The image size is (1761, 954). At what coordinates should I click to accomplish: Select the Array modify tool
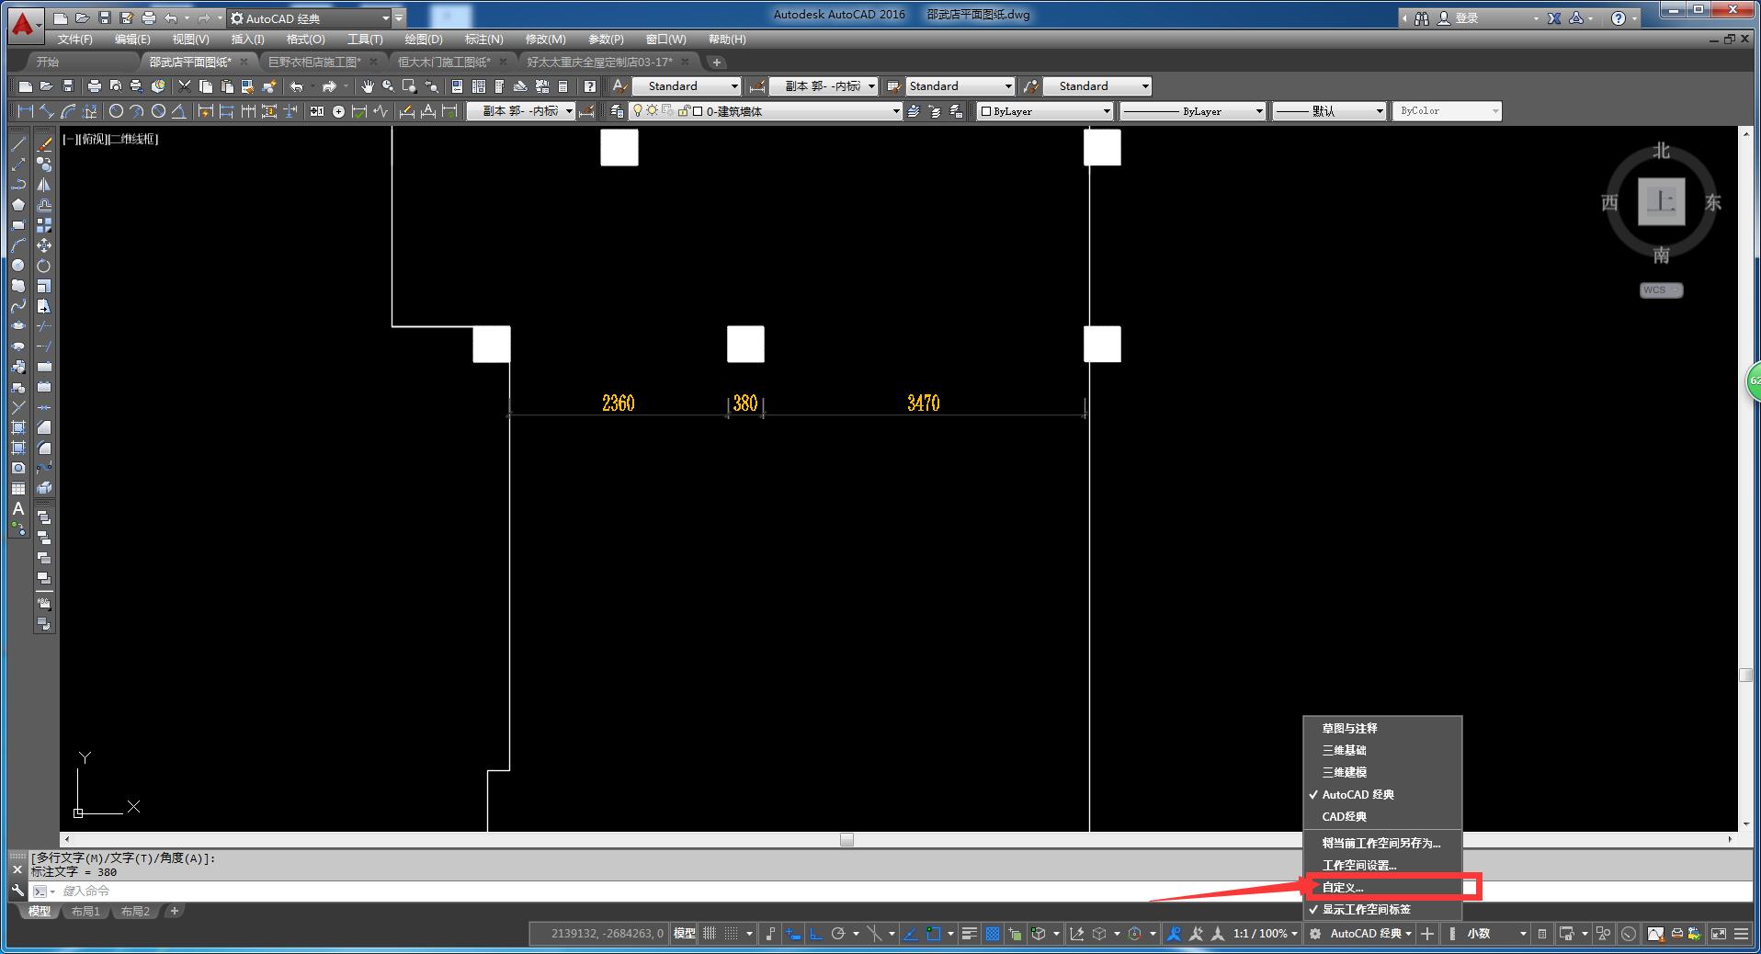(x=43, y=225)
